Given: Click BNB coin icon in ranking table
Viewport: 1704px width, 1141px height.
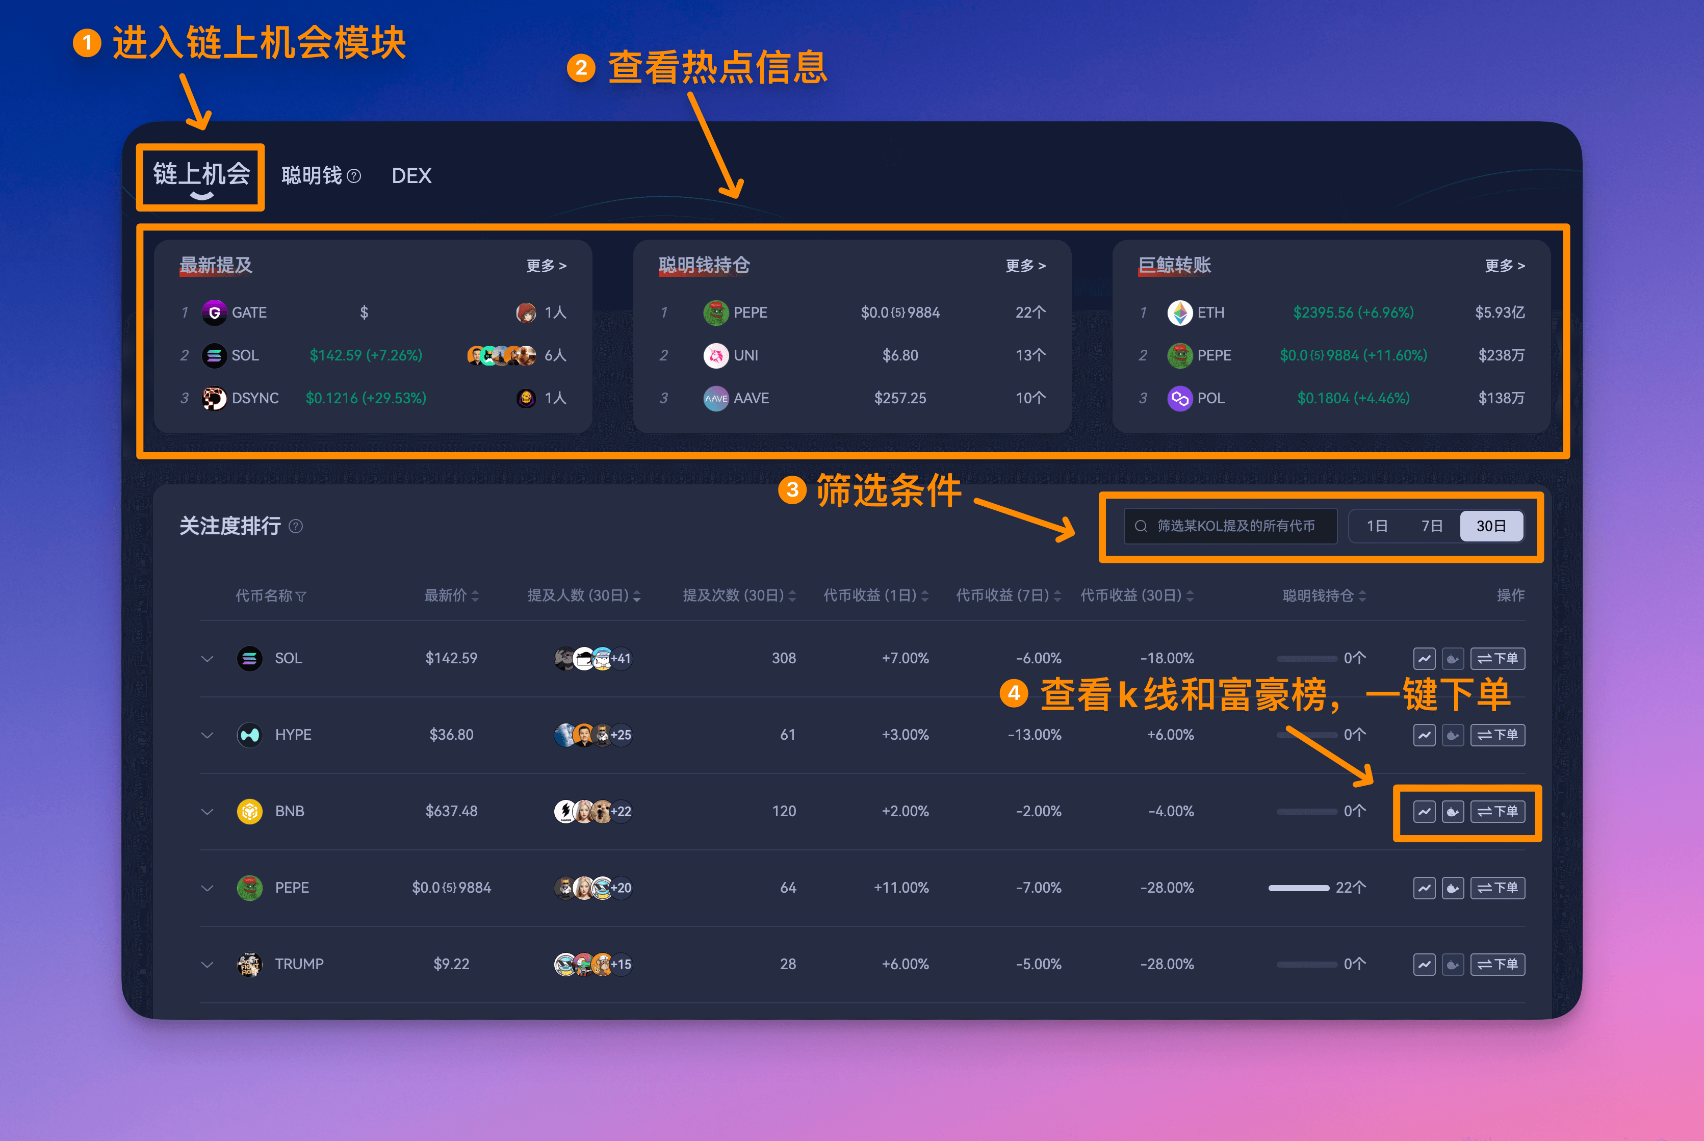Looking at the screenshot, I should coord(249,811).
